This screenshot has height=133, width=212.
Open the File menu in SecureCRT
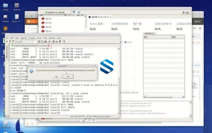pos(7,38)
